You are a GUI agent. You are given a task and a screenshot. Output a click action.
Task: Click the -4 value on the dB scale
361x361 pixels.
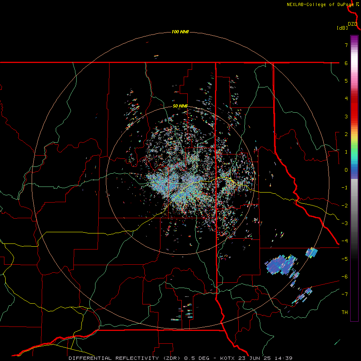[x=345, y=241]
